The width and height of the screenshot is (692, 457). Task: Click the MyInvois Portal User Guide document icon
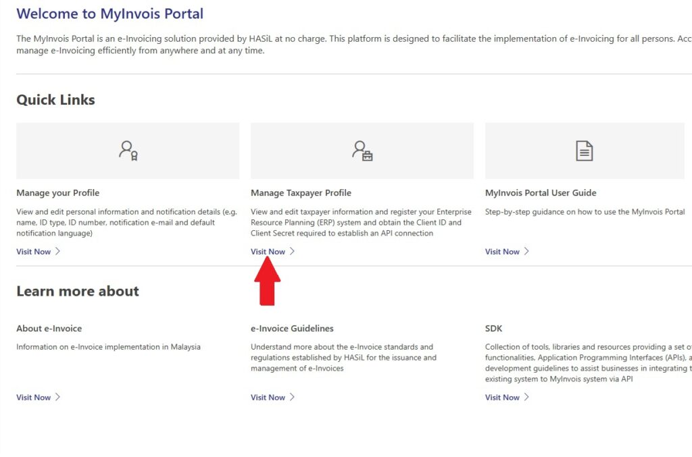click(x=585, y=151)
